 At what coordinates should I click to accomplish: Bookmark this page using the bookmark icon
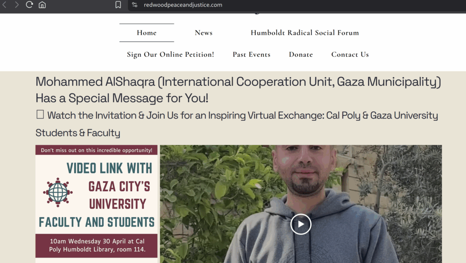[118, 5]
